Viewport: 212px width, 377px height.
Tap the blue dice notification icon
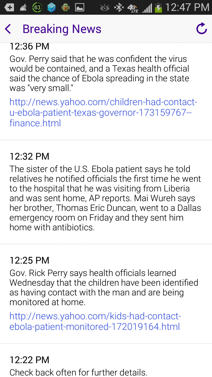[x=52, y=7]
